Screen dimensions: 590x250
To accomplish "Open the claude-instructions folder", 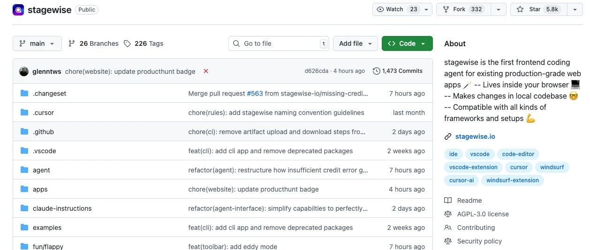I will (x=62, y=208).
